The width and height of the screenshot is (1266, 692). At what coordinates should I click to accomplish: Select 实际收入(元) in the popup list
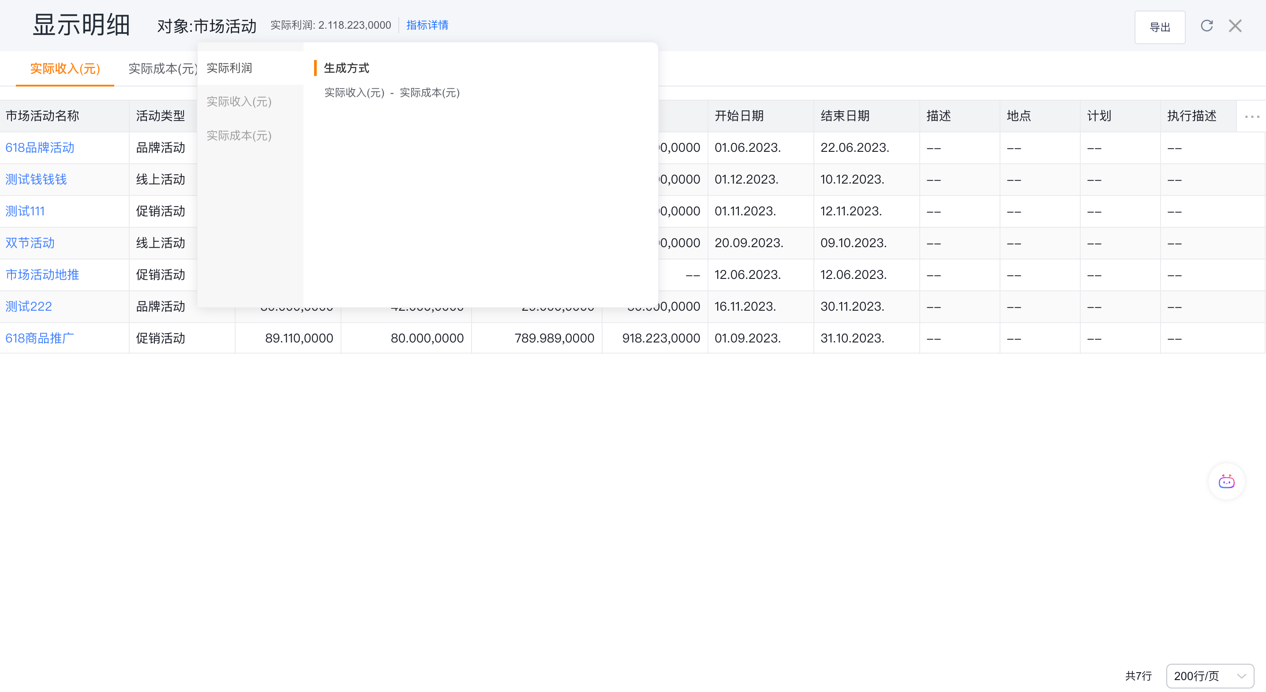tap(239, 102)
